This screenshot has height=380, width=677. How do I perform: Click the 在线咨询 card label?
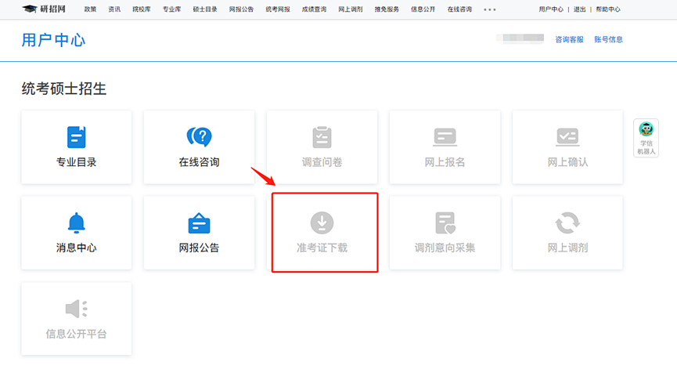click(x=199, y=162)
